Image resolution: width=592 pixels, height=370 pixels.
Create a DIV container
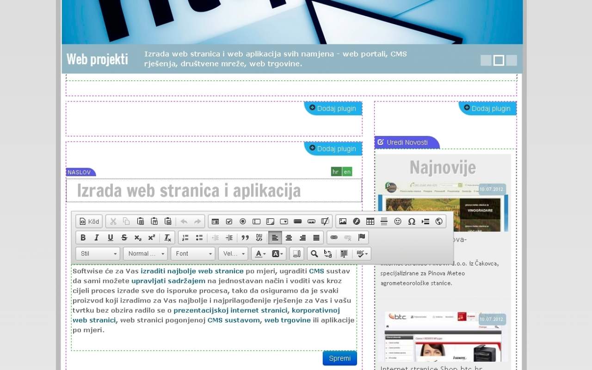pyautogui.click(x=259, y=238)
